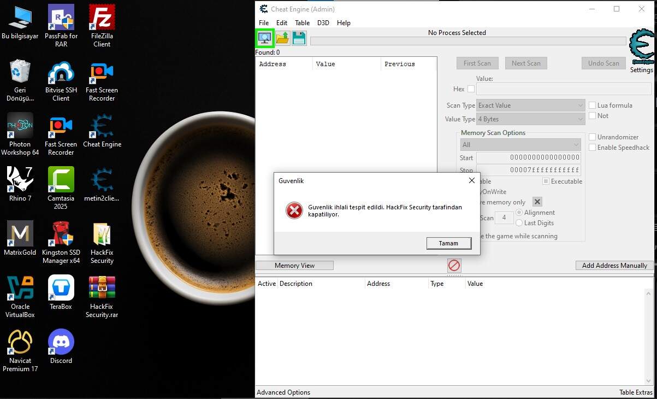Click the Cheat Engine Settings logo
Image resolution: width=657 pixels, height=399 pixels.
point(641,49)
